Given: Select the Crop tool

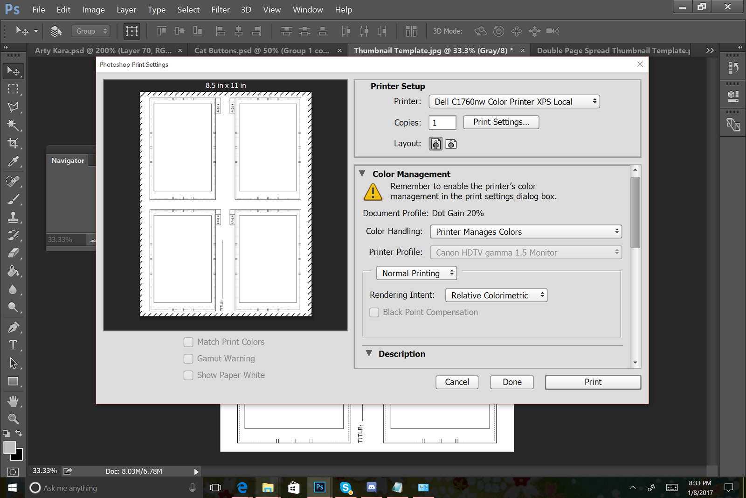Looking at the screenshot, I should pyautogui.click(x=13, y=143).
